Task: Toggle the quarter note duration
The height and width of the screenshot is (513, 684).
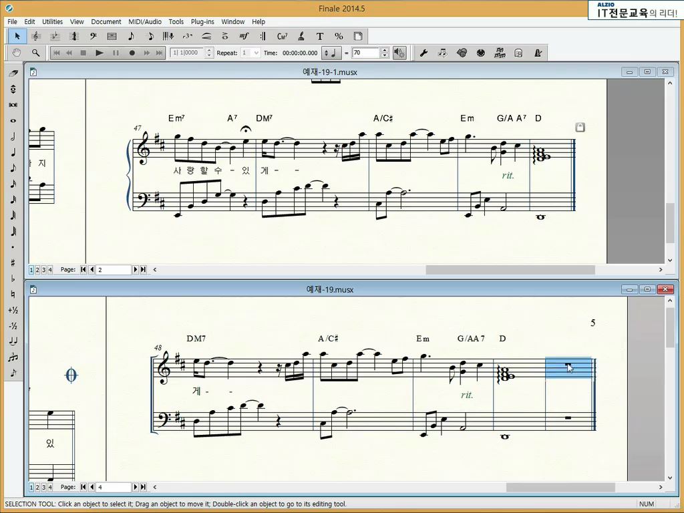Action: (13, 152)
